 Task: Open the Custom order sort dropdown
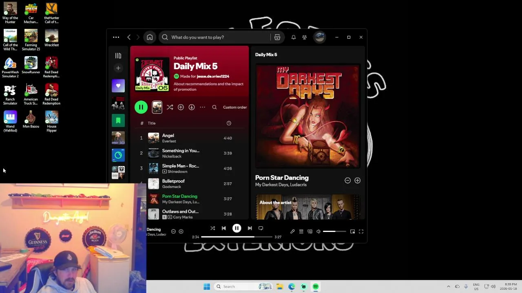[x=235, y=107]
